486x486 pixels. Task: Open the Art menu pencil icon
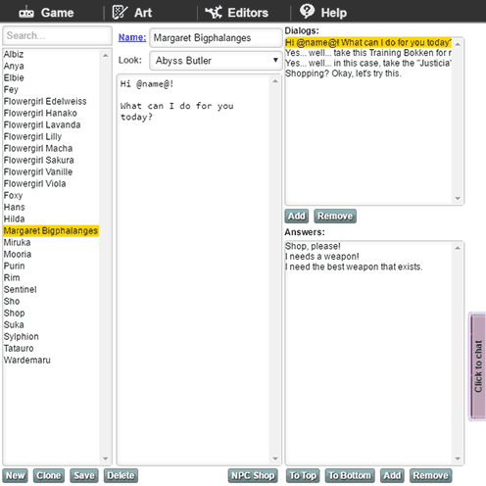click(x=120, y=12)
